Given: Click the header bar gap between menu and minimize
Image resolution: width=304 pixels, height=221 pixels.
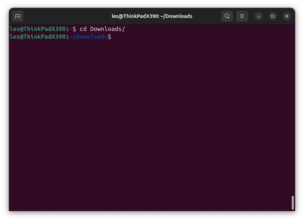Looking at the screenshot, I should [x=251, y=16].
